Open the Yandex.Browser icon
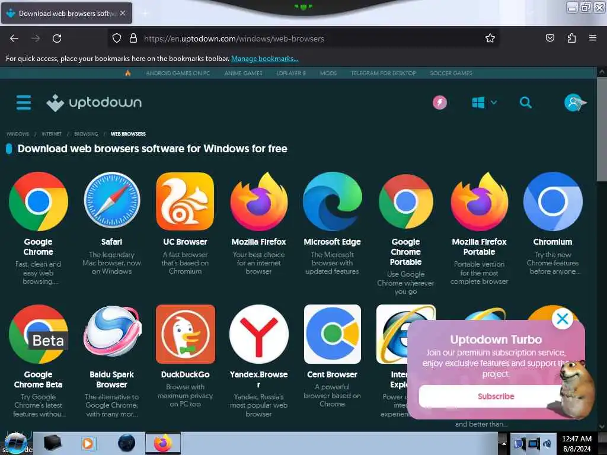The width and height of the screenshot is (607, 455). coord(258,334)
